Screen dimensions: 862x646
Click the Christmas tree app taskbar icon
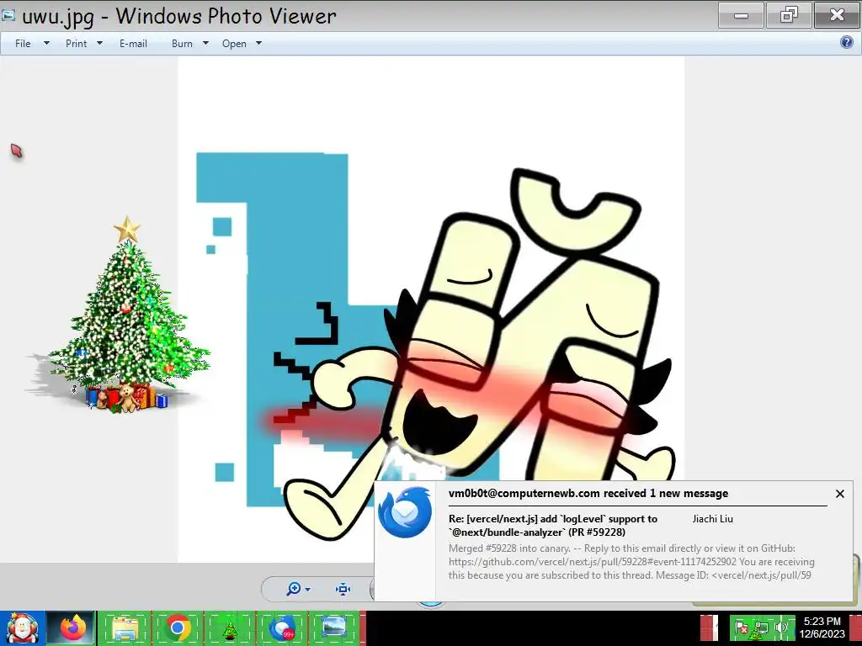click(x=230, y=627)
